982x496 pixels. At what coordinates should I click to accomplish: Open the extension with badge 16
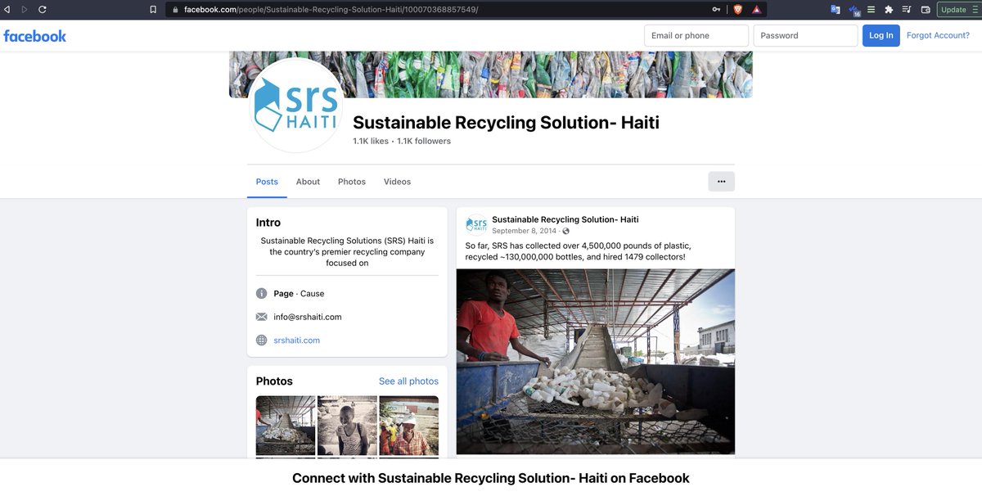coord(854,10)
